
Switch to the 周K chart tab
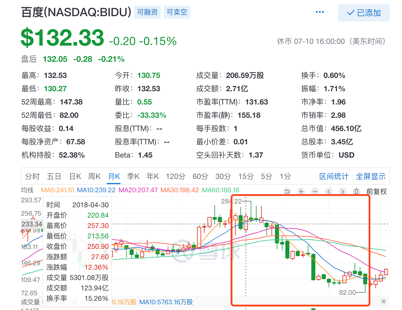point(94,176)
